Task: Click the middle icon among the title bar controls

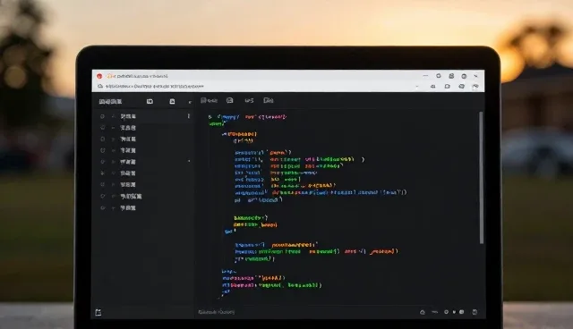Action: tap(451, 76)
